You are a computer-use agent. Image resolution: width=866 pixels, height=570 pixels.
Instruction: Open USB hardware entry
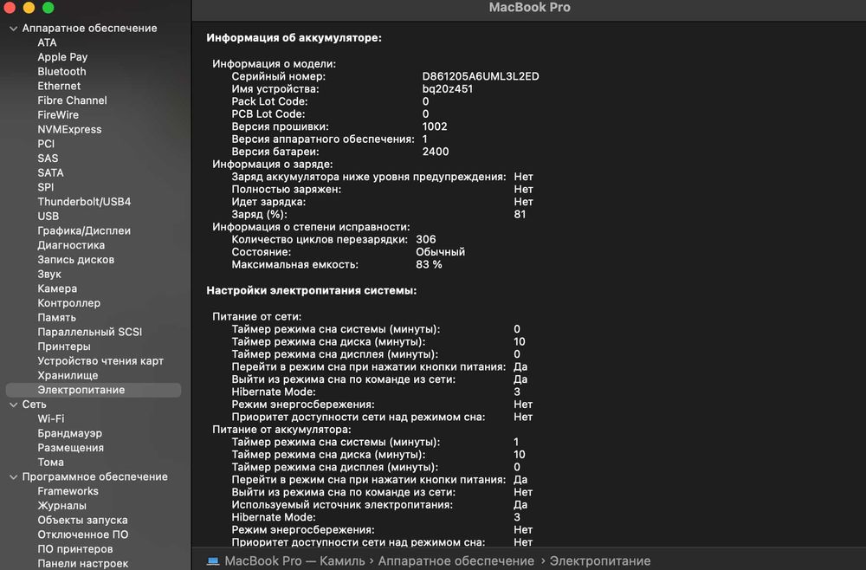48,216
